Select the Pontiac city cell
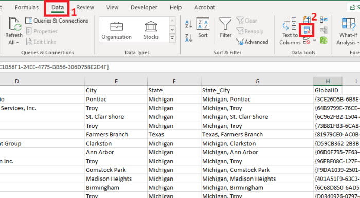 [x=116, y=99]
